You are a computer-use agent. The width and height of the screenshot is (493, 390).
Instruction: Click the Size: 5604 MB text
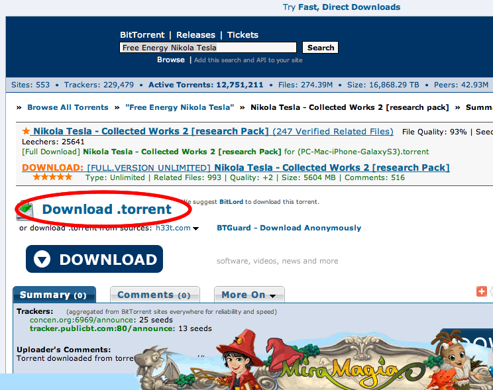click(x=308, y=177)
